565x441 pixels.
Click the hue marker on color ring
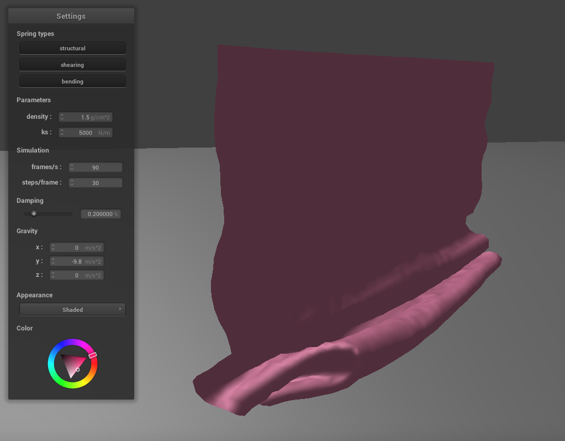tap(93, 355)
